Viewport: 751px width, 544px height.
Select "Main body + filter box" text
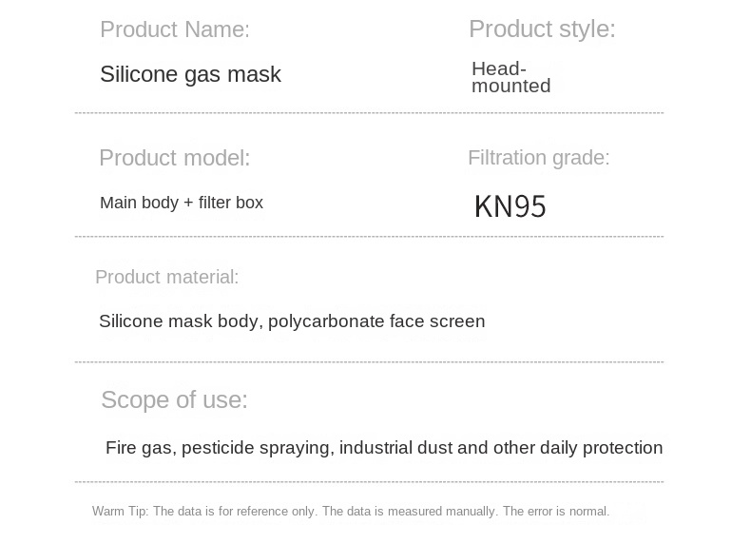click(182, 203)
